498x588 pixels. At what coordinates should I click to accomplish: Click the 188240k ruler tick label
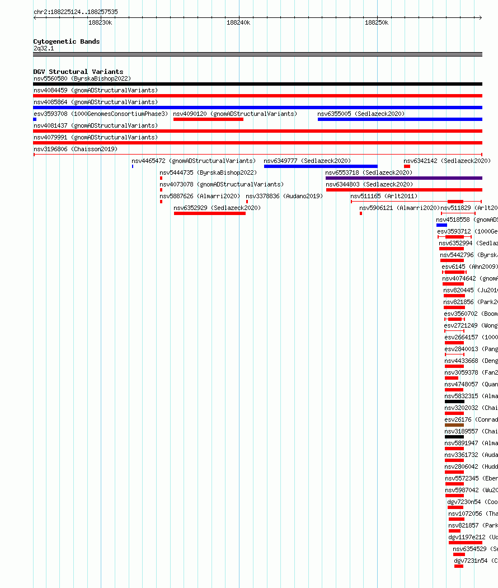238,22
